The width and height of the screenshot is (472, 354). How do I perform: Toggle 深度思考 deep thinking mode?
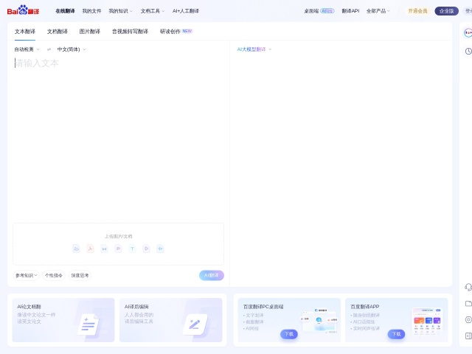(80, 275)
